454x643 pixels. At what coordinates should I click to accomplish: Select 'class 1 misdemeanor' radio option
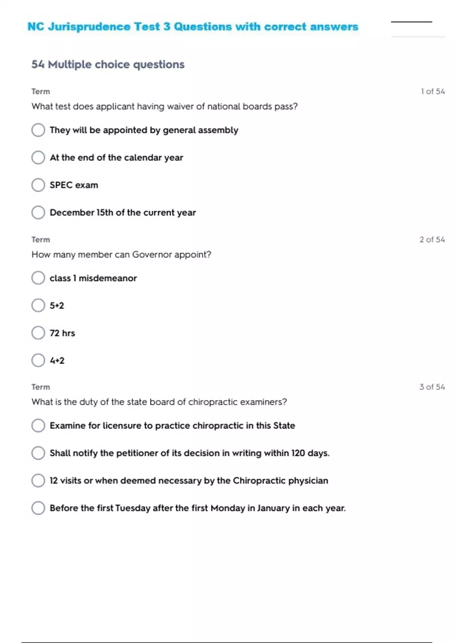pos(38,278)
